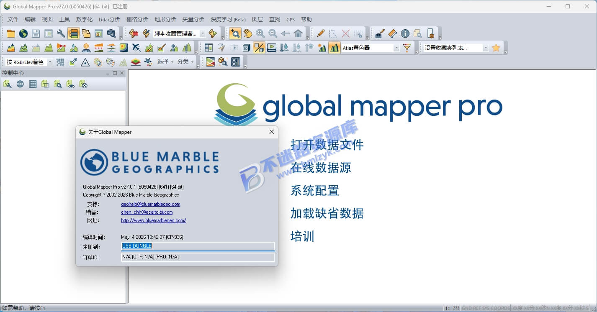Click the chen_chh@ecarto-bj.com sales link
597x312 pixels.
(147, 212)
